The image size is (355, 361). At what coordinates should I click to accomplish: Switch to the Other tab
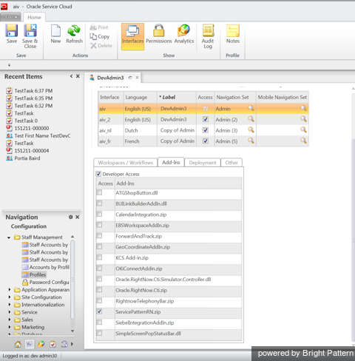coord(231,163)
